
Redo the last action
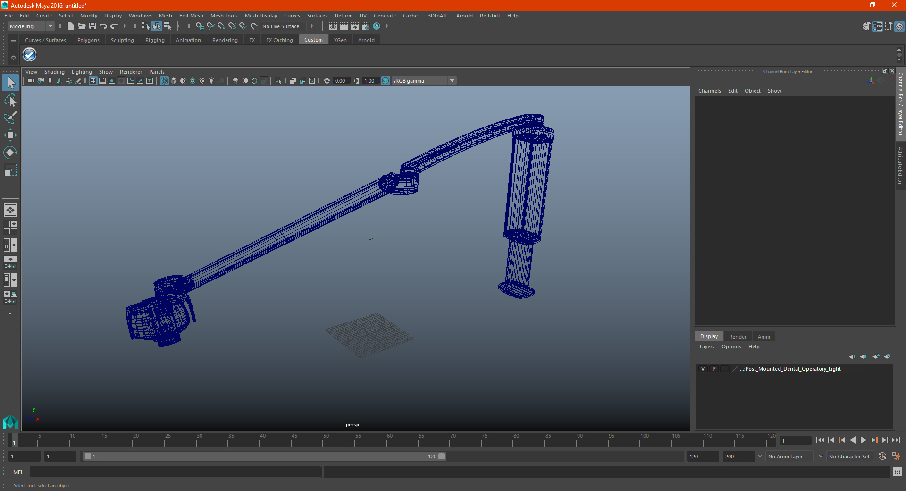pos(114,26)
